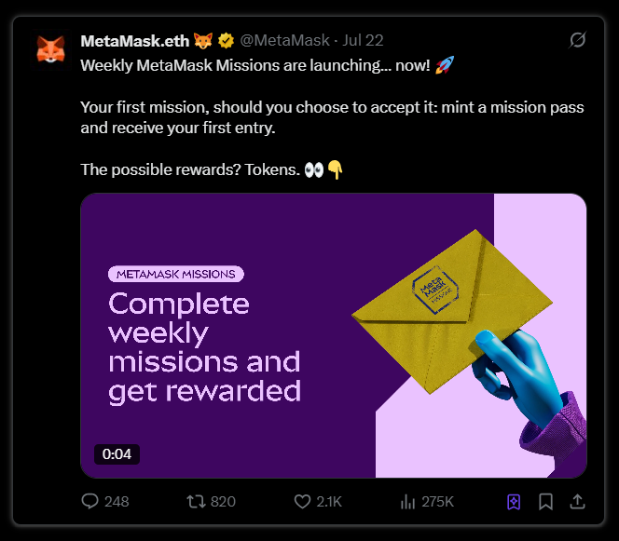619x541 pixels.
Task: Click the reply speech bubble icon
Action: (x=90, y=501)
